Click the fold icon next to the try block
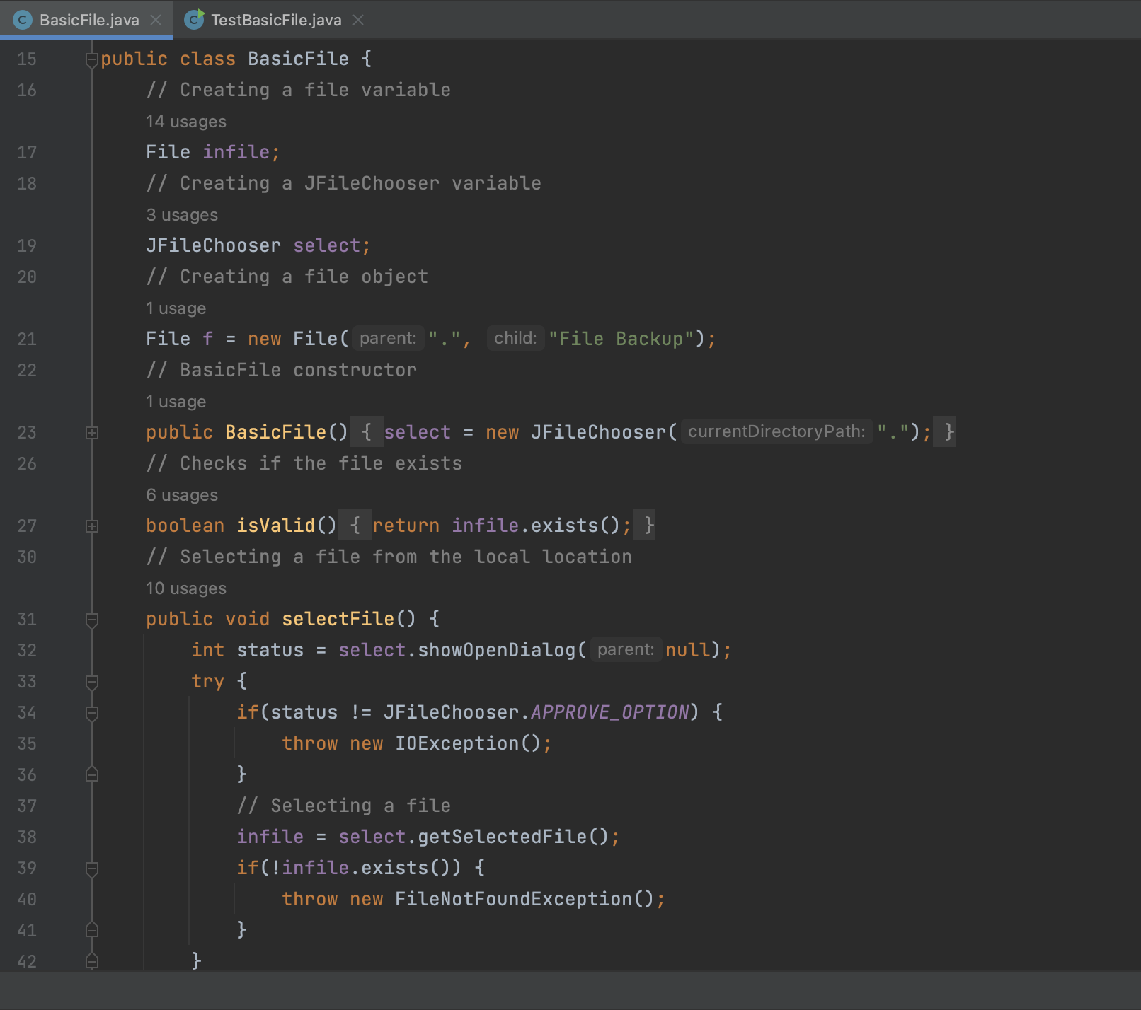This screenshot has width=1141, height=1010. (x=91, y=681)
